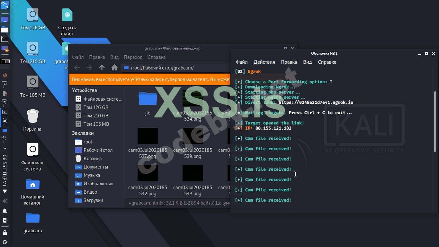Select Файловая система in the devices sidebar
The height and width of the screenshot is (247, 439).
(x=99, y=99)
